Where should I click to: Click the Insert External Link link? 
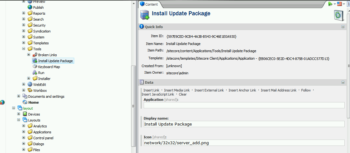point(209,90)
